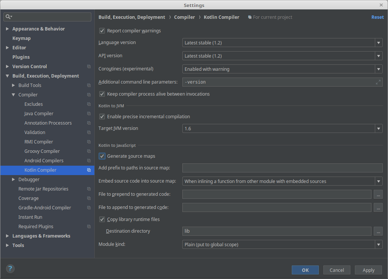Expand the Version Control section

[x=8, y=66]
